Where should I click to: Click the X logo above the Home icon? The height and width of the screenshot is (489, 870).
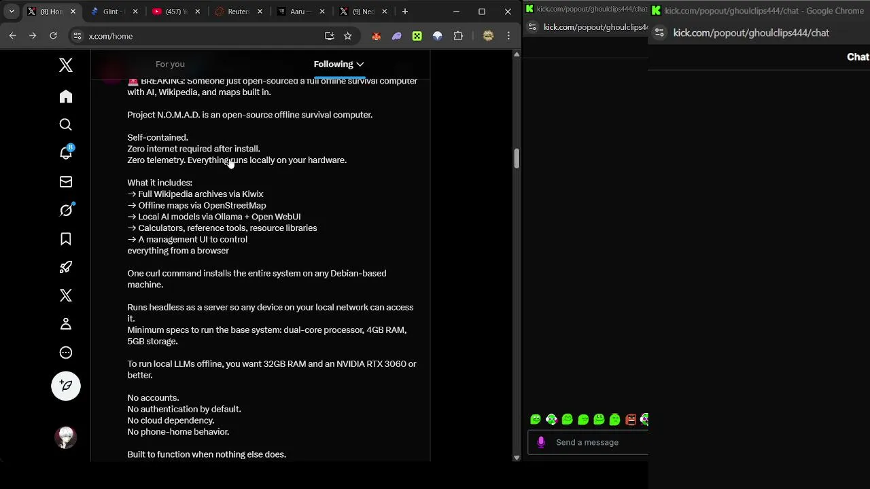[66, 65]
